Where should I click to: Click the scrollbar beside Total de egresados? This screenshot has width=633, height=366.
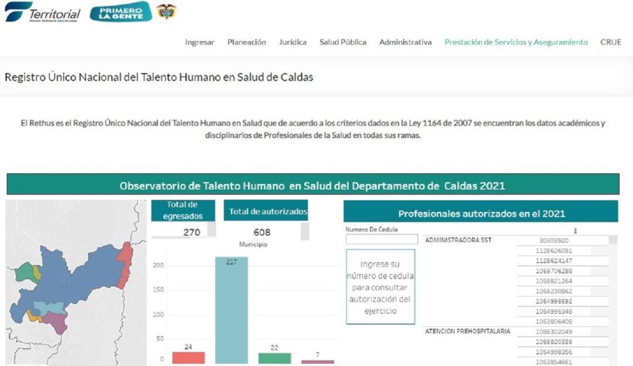[x=212, y=231]
